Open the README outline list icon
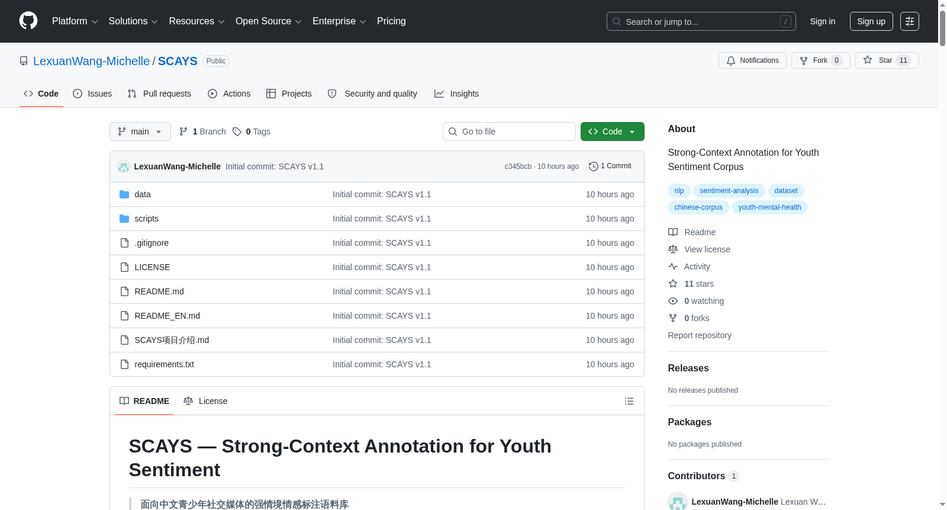 point(629,401)
